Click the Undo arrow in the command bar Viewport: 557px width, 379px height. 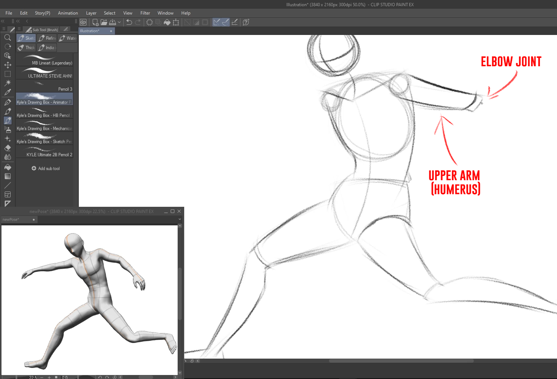click(129, 22)
